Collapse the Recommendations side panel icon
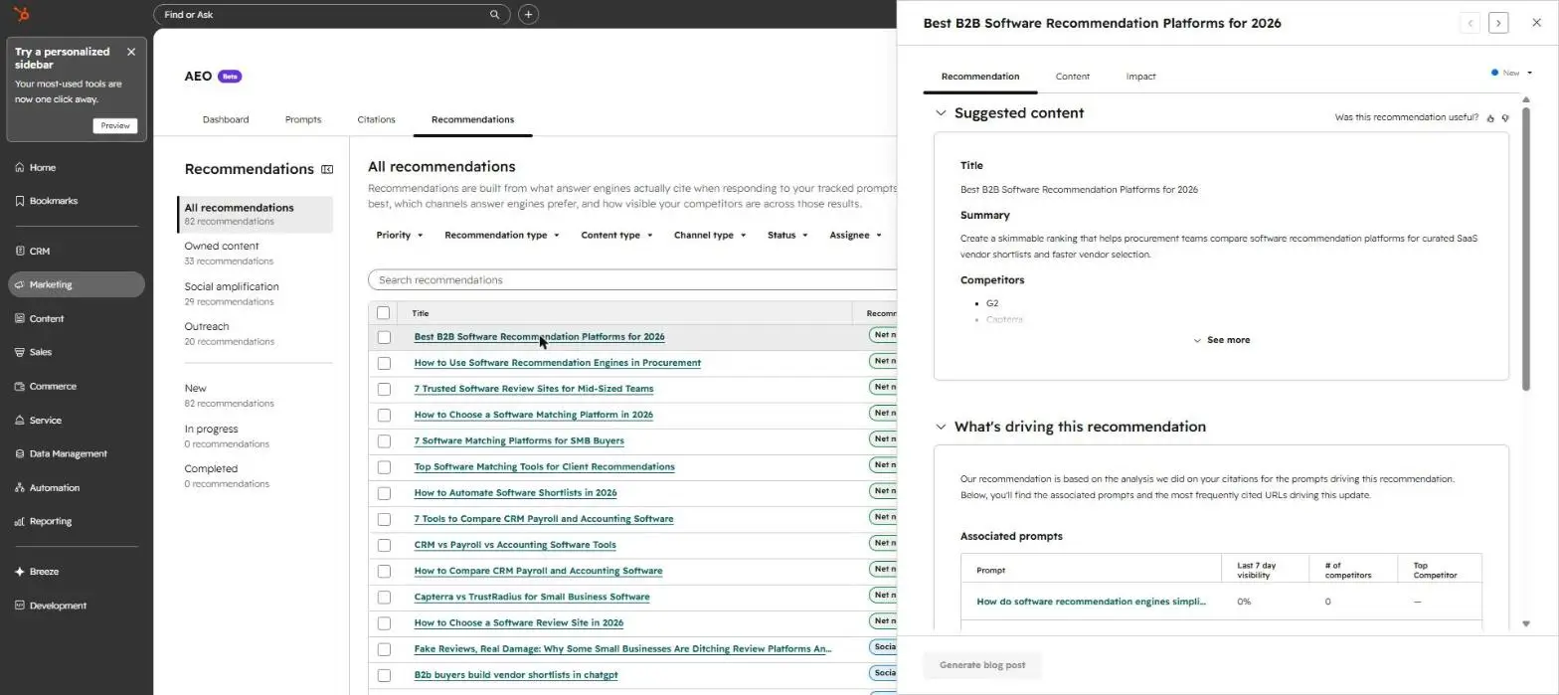1559x695 pixels. (x=327, y=169)
